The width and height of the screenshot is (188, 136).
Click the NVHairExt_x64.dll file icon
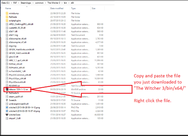coord(7,67)
